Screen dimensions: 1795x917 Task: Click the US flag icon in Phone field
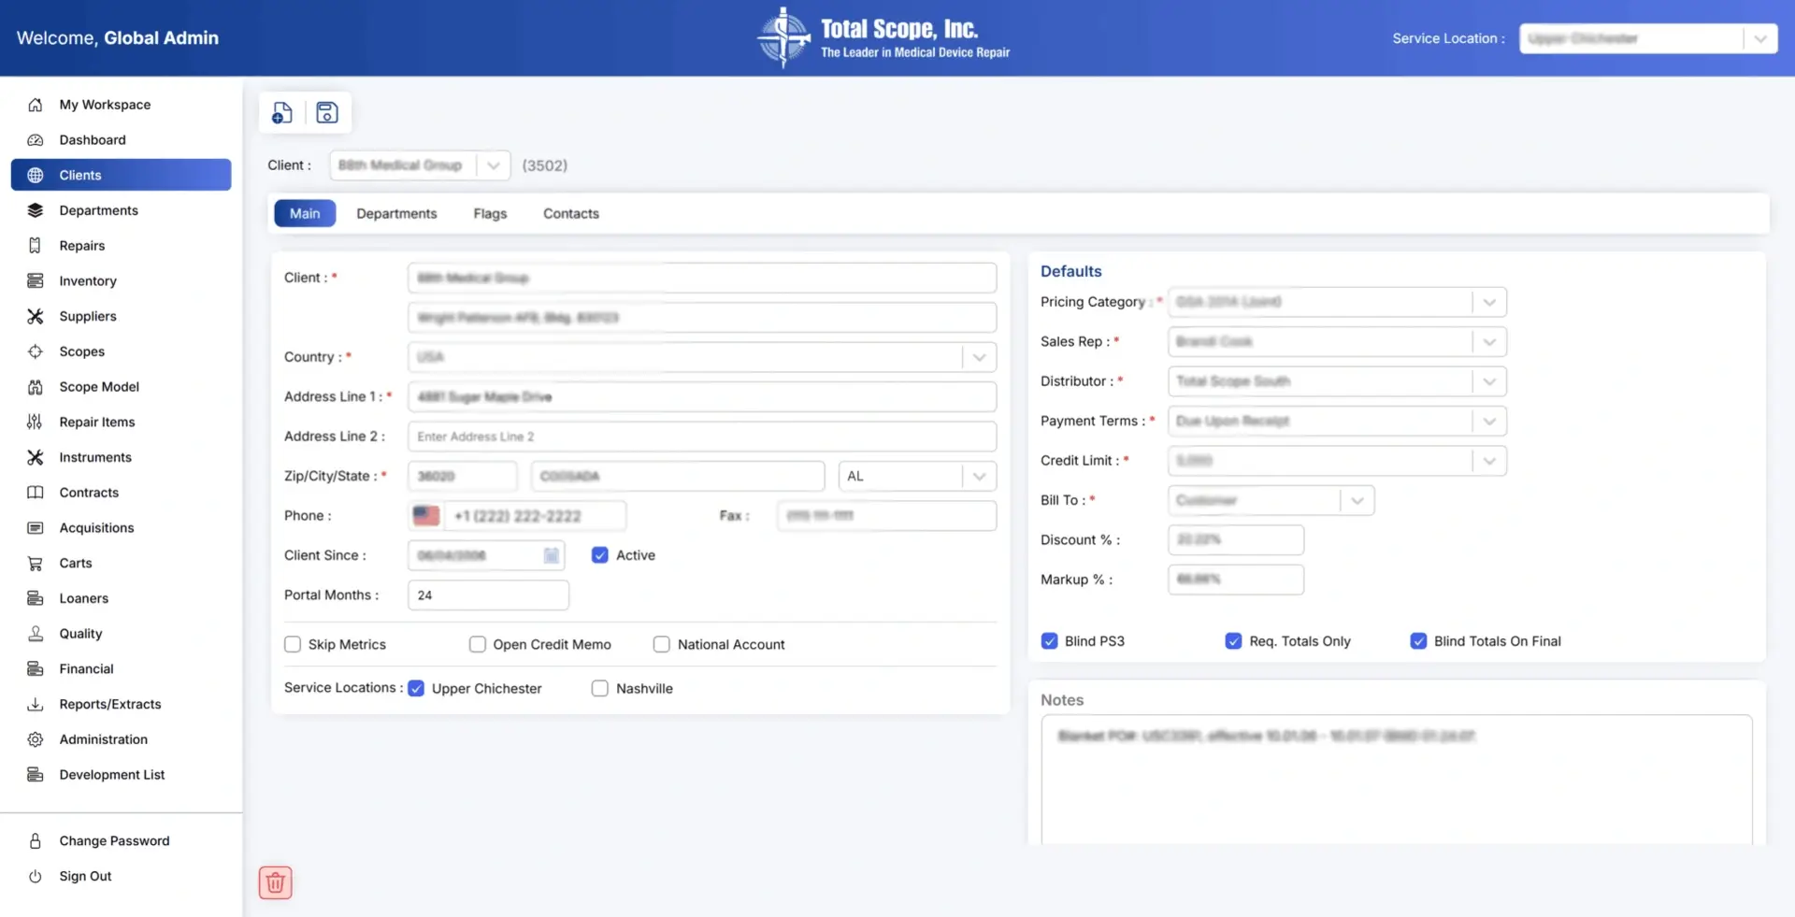click(426, 515)
